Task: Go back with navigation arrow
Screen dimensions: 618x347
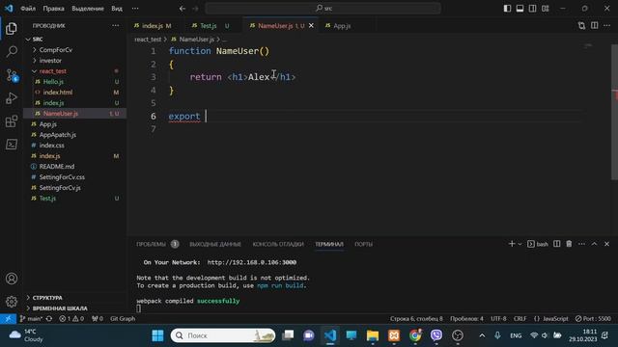Action: click(183, 9)
